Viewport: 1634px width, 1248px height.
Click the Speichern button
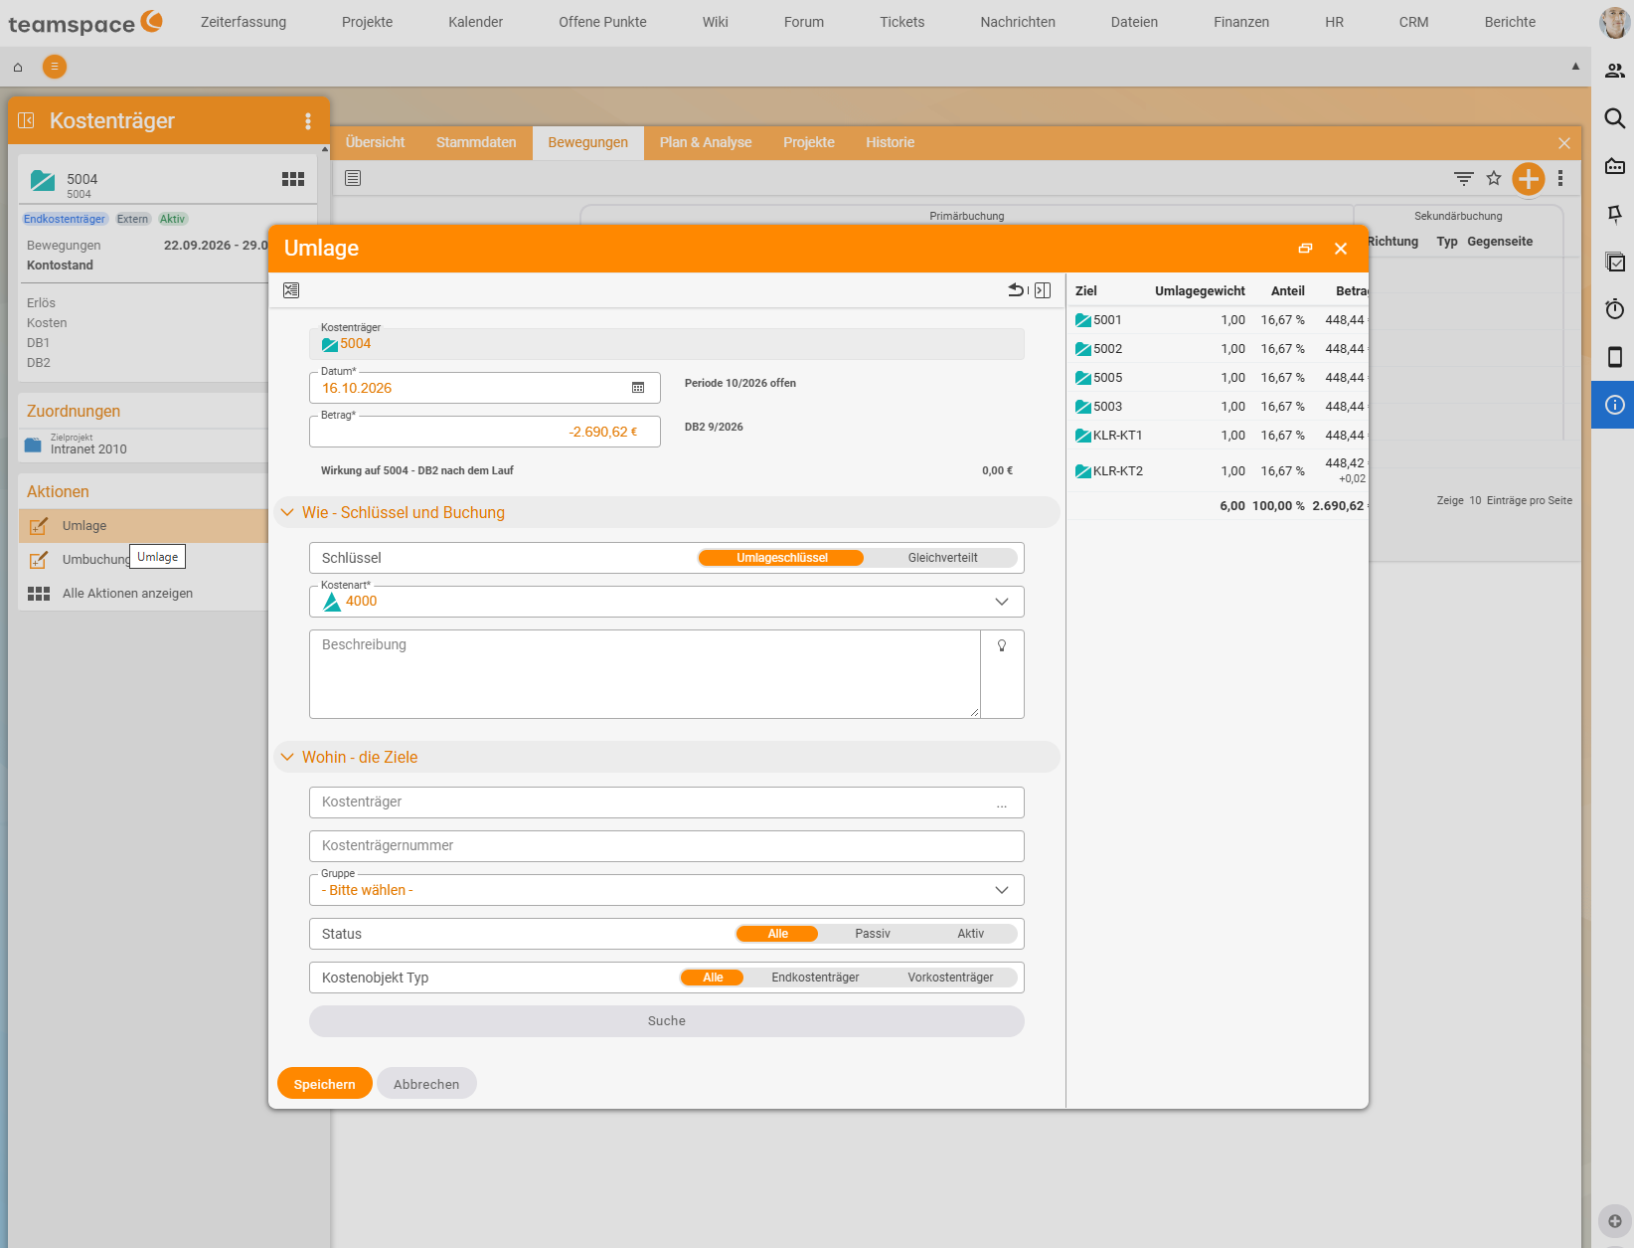point(325,1084)
